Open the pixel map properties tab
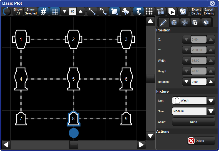The width and height of the screenshot is (219, 151). pyautogui.click(x=185, y=23)
